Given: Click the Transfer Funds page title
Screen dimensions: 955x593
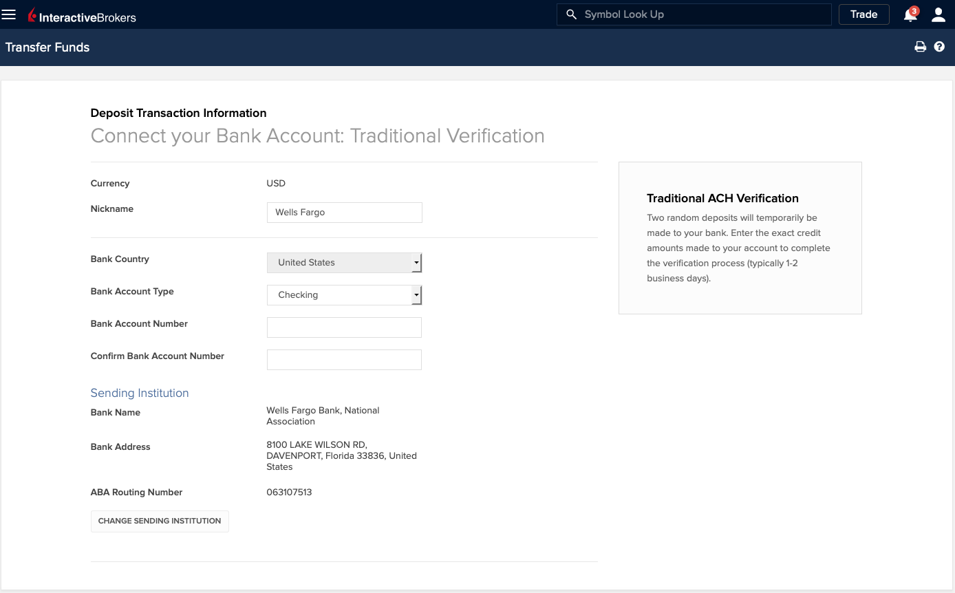Looking at the screenshot, I should click(47, 47).
